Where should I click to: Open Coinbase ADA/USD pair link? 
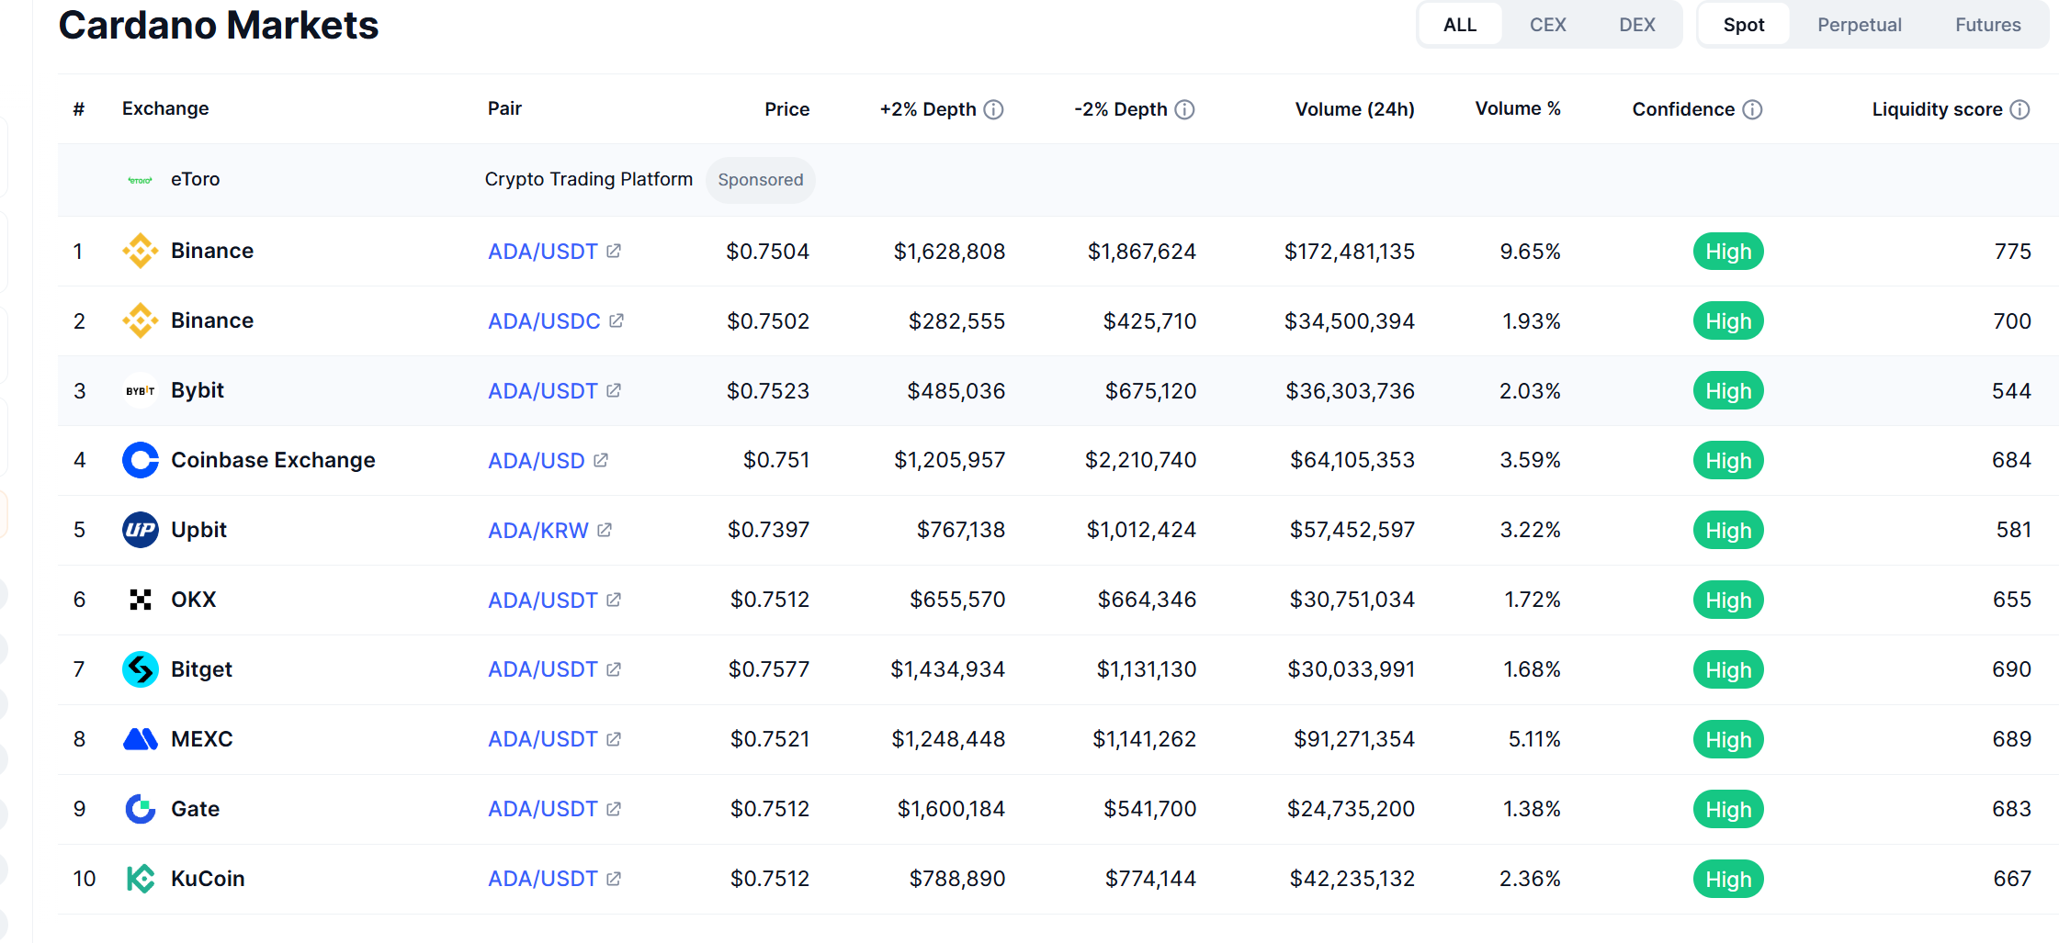tap(537, 460)
